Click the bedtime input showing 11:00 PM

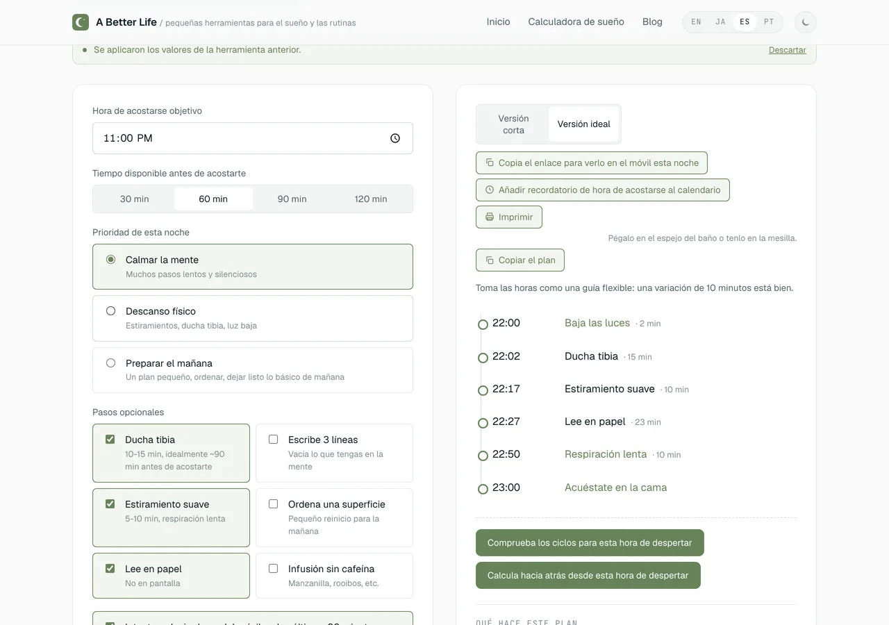253,138
